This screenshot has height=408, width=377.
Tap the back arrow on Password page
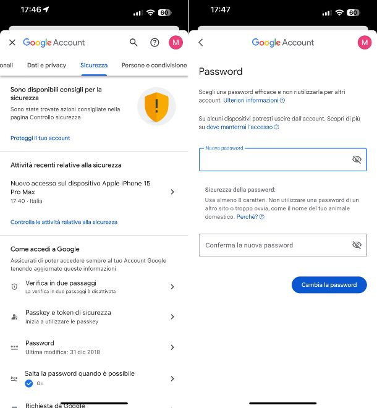201,43
